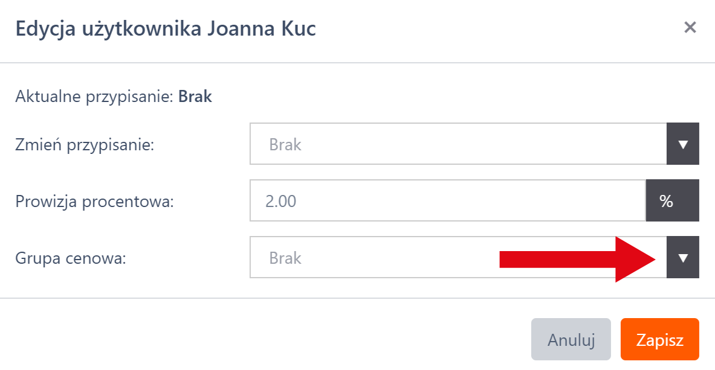715x370 pixels.
Task: Expand the Grupa cenowa dropdown arrow
Action: click(x=683, y=258)
